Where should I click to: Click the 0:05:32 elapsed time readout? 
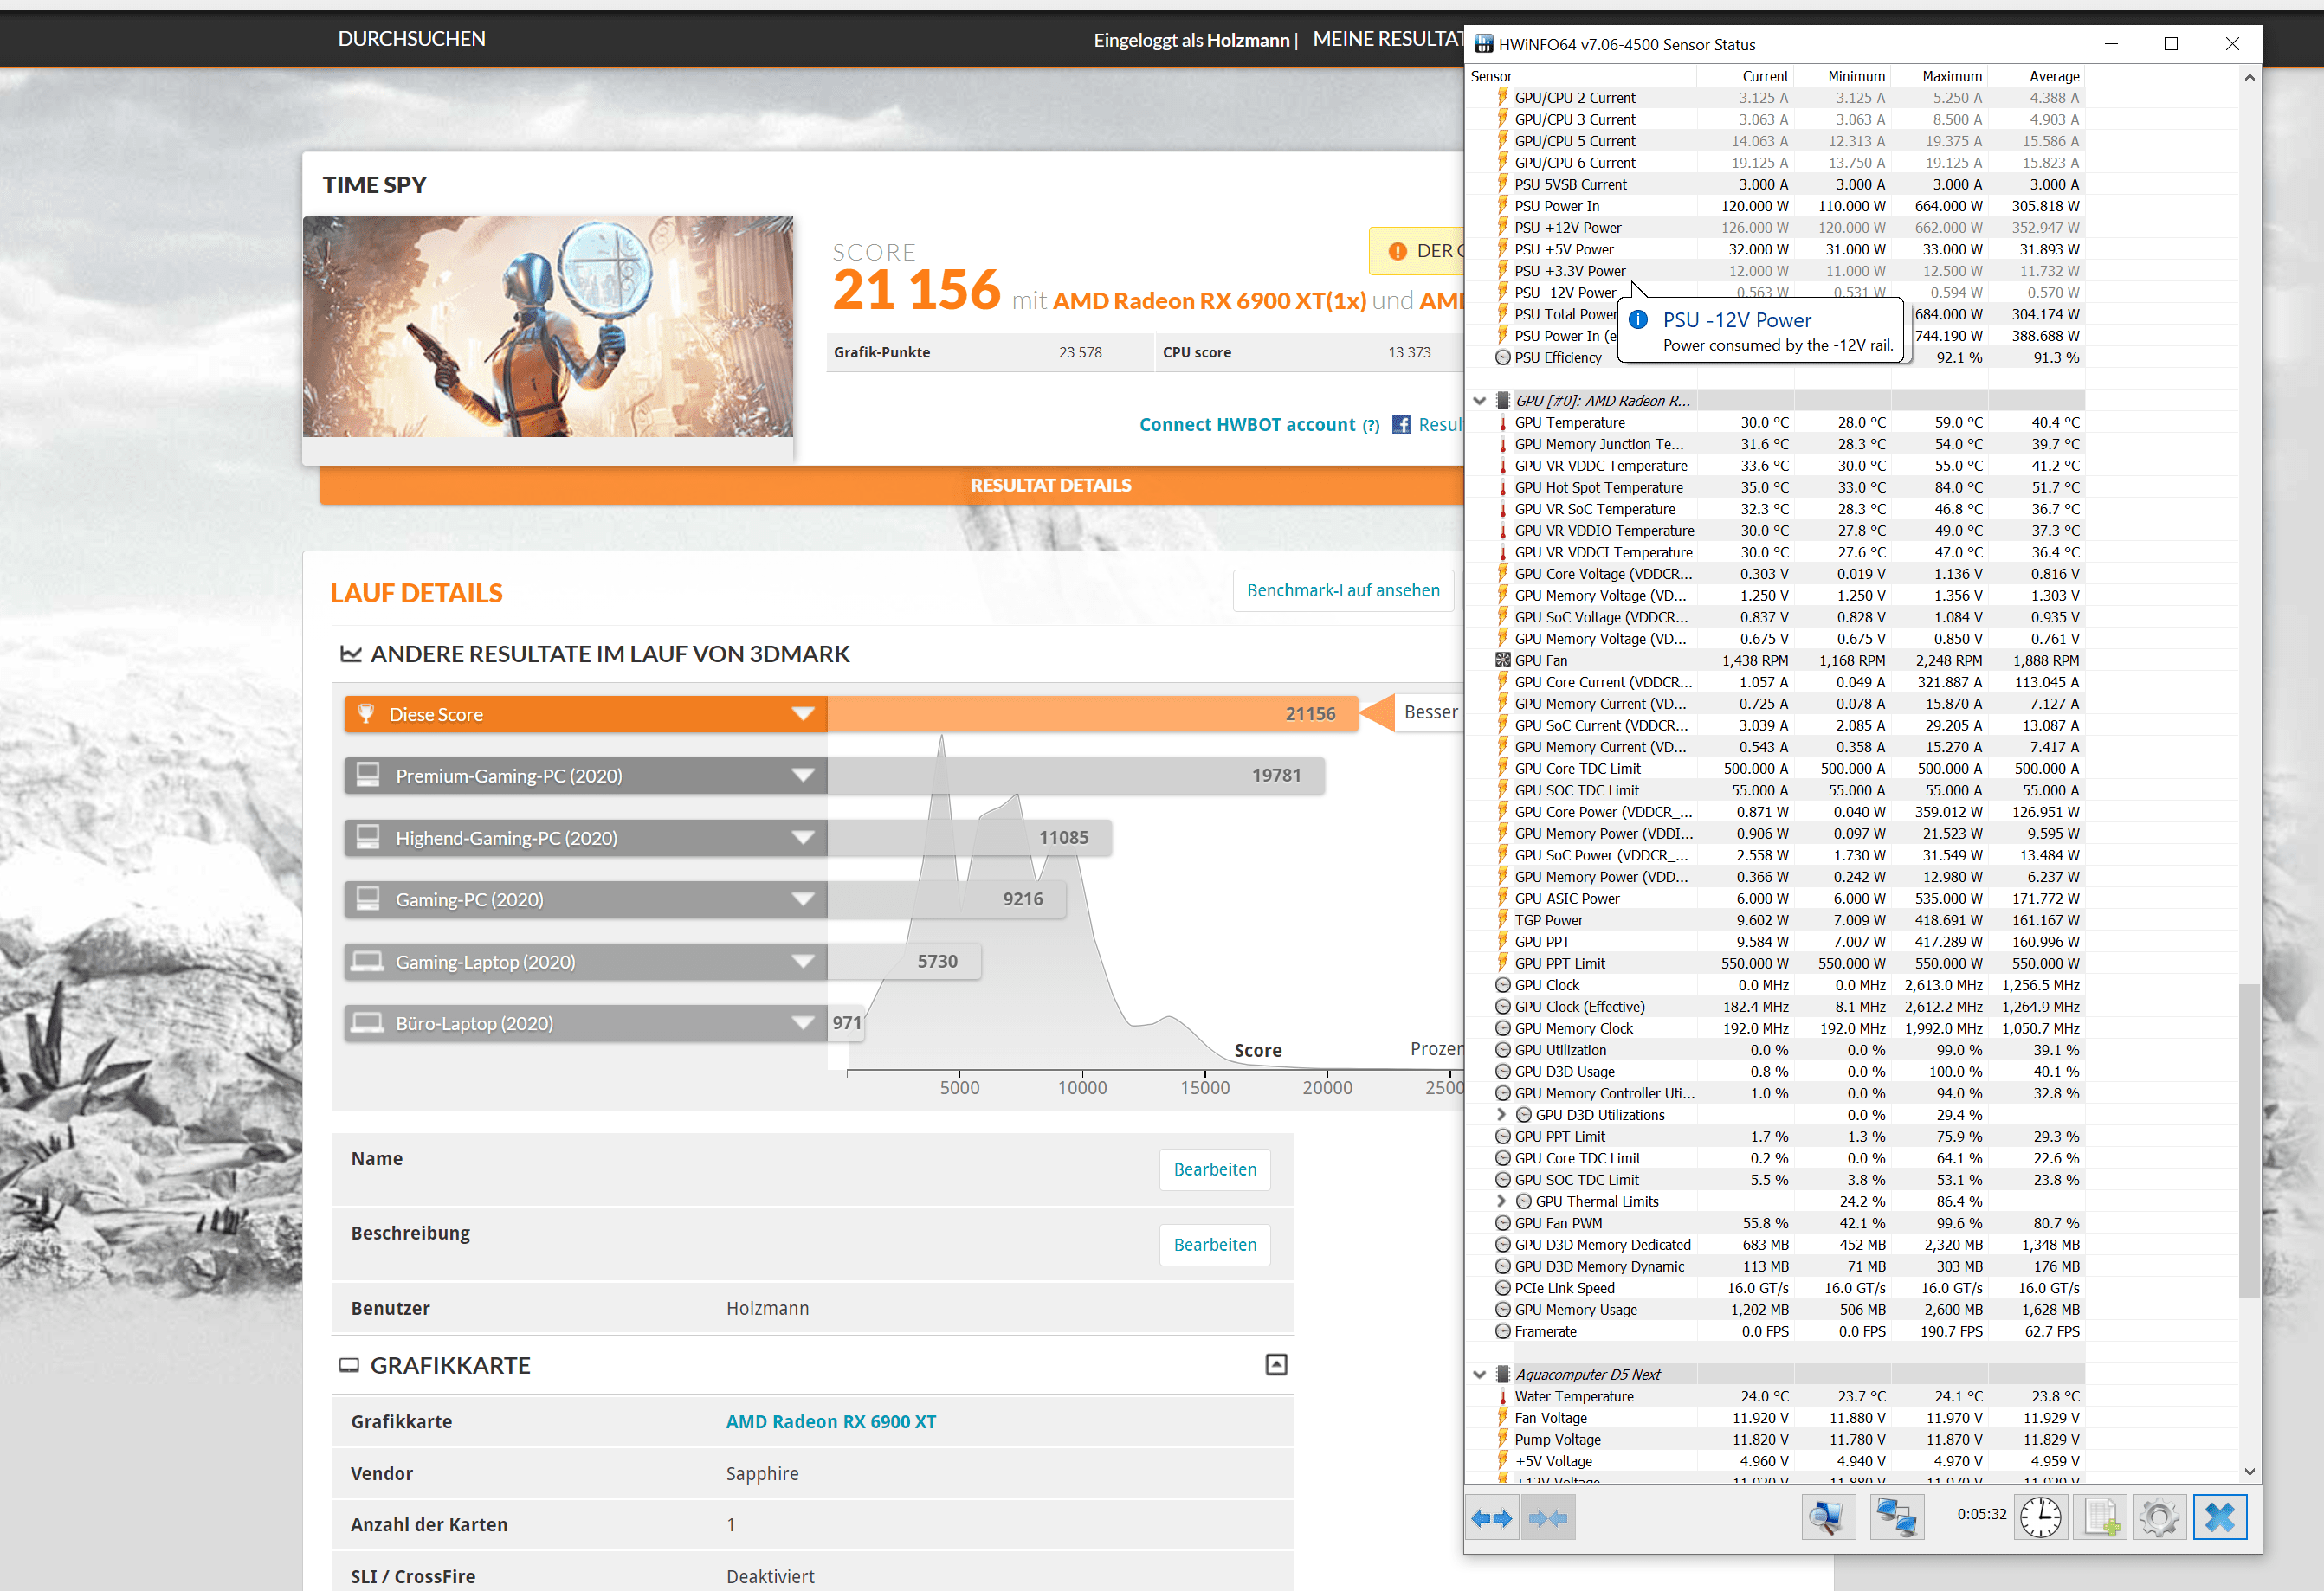pyautogui.click(x=1981, y=1514)
